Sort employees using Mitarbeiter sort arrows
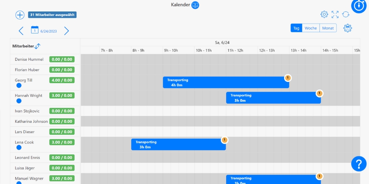 pos(37,46)
